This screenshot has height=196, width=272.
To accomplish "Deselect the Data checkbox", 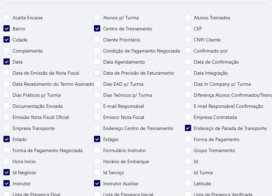I will pos(7,62).
